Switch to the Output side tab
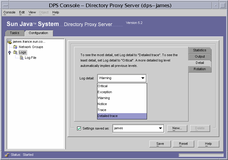The width and height of the screenshot is (228, 160). click(x=200, y=56)
